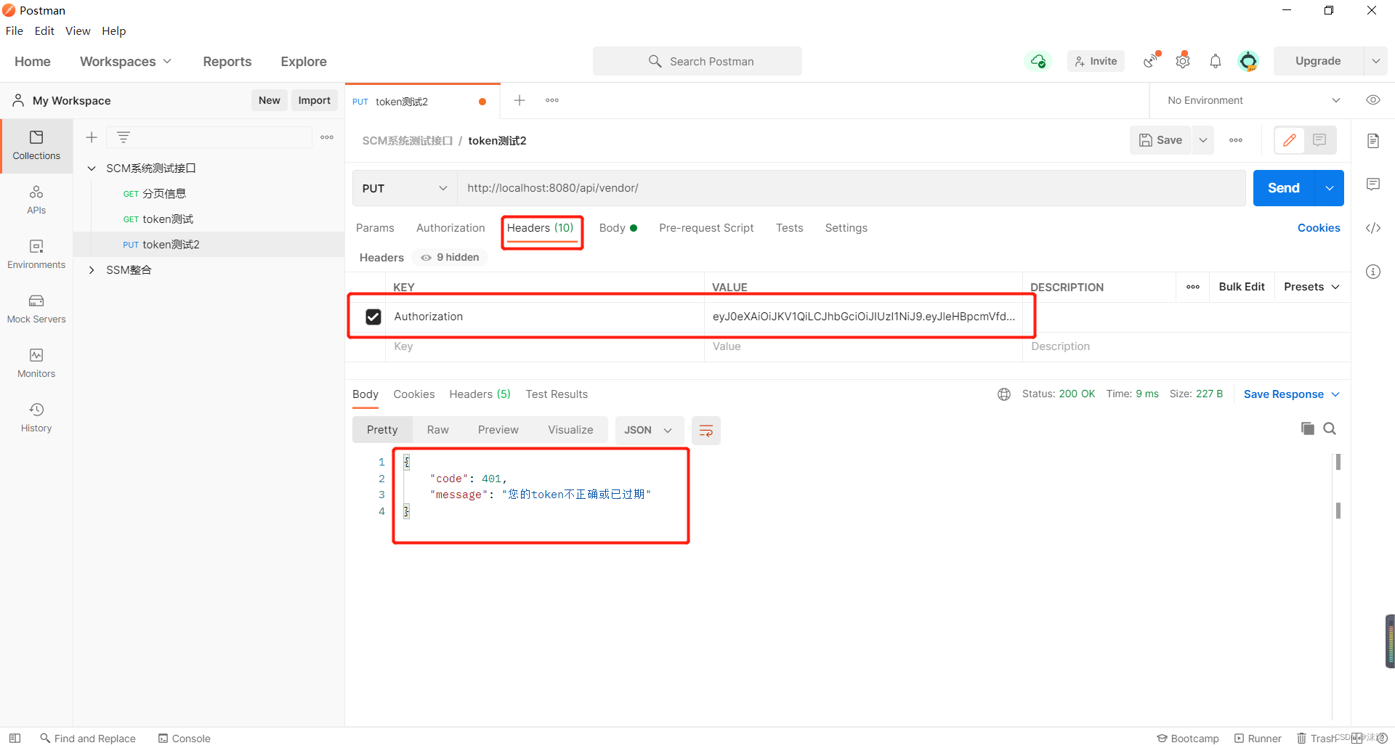This screenshot has height=748, width=1395.
Task: Open the capture requests satellite icon
Action: coord(1151,61)
